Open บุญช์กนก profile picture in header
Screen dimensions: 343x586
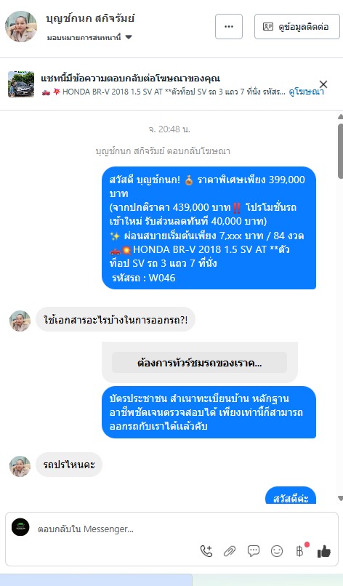21,26
